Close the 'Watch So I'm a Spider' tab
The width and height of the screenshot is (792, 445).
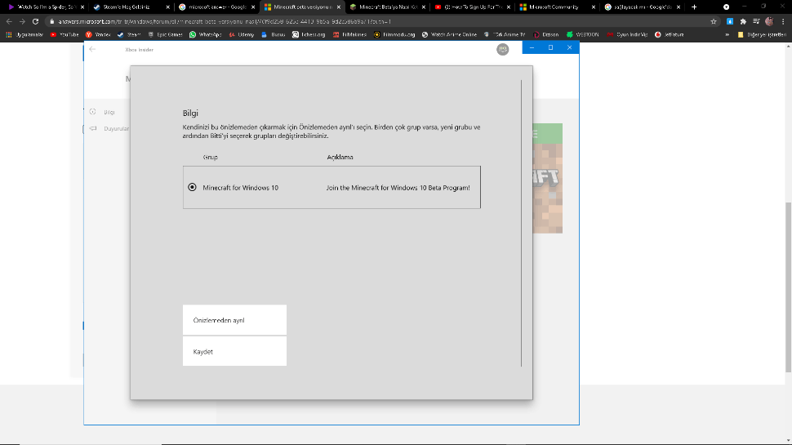[x=82, y=7]
